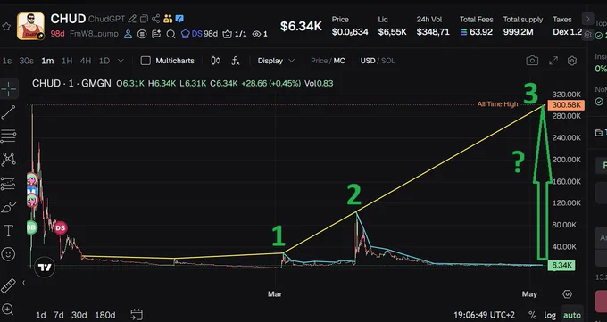Take chart snapshot with camera icon
Image resolution: width=607 pixels, height=322 pixels.
tap(532, 61)
